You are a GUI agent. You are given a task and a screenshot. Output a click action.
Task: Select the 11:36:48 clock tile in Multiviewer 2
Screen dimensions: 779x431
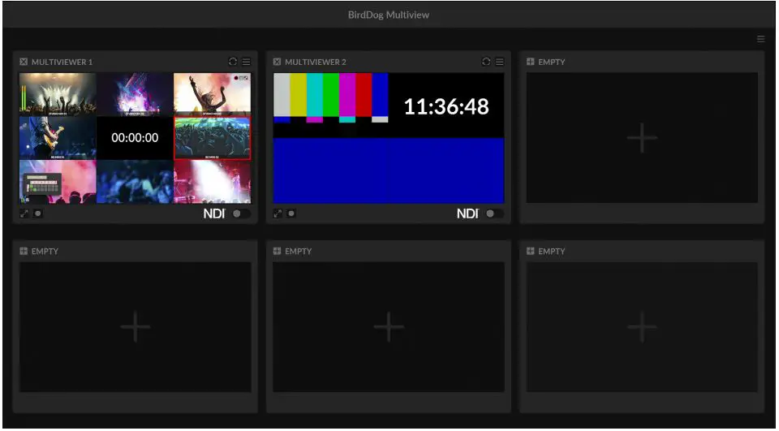446,106
